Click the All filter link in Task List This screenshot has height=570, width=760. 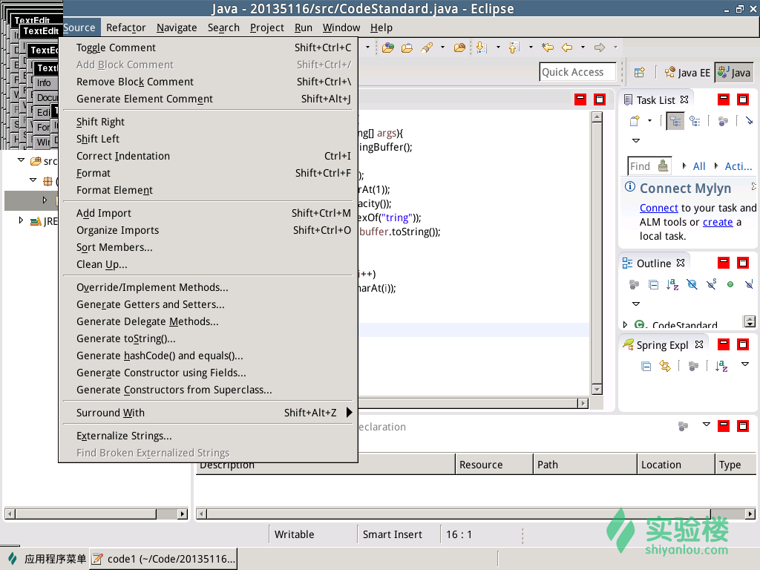pos(699,166)
